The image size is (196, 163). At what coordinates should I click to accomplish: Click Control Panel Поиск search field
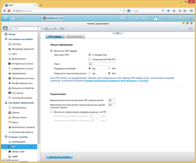26,28
